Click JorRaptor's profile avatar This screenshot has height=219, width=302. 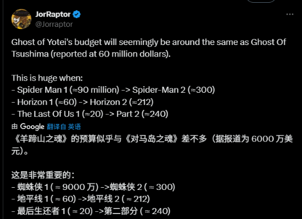[x=21, y=19]
